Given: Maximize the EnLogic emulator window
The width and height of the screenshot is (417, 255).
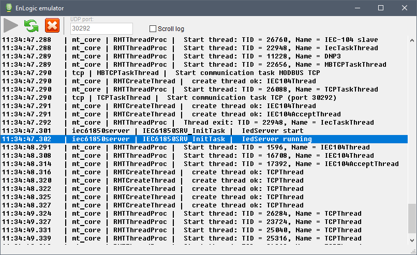Looking at the screenshot, I should pos(381,8).
